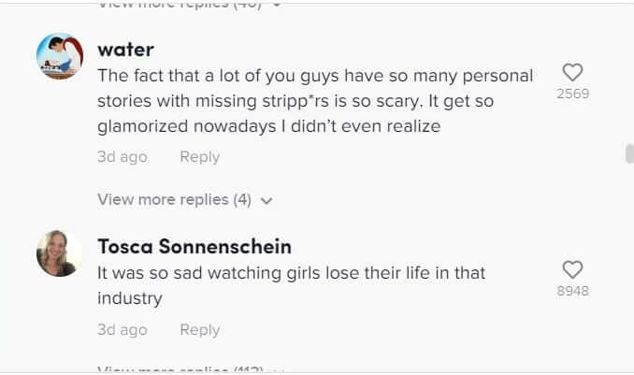Reply to water's comment
The image size is (634, 375).
click(199, 157)
